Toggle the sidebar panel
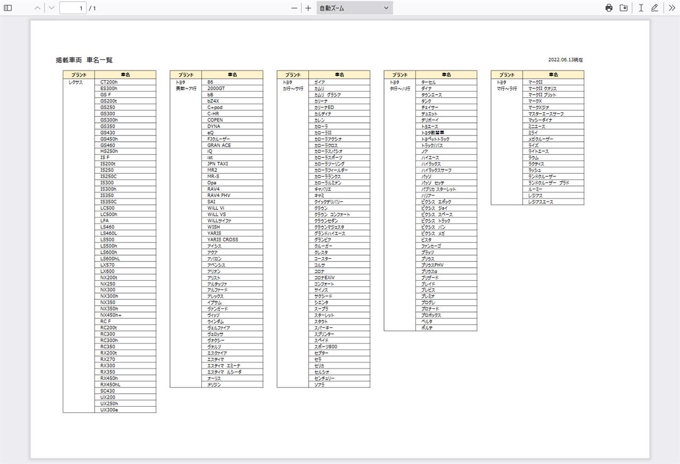Image resolution: width=680 pixels, height=464 pixels. tap(8, 8)
